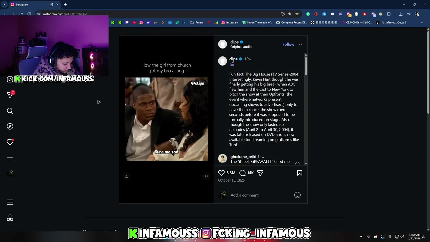Click the scroll-down arrow of the comments scrollbar
430x242 pixels.
(x=306, y=164)
